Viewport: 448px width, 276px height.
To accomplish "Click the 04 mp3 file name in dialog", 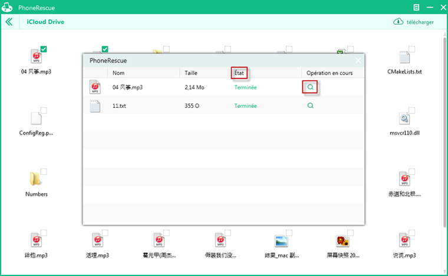I will (x=127, y=87).
